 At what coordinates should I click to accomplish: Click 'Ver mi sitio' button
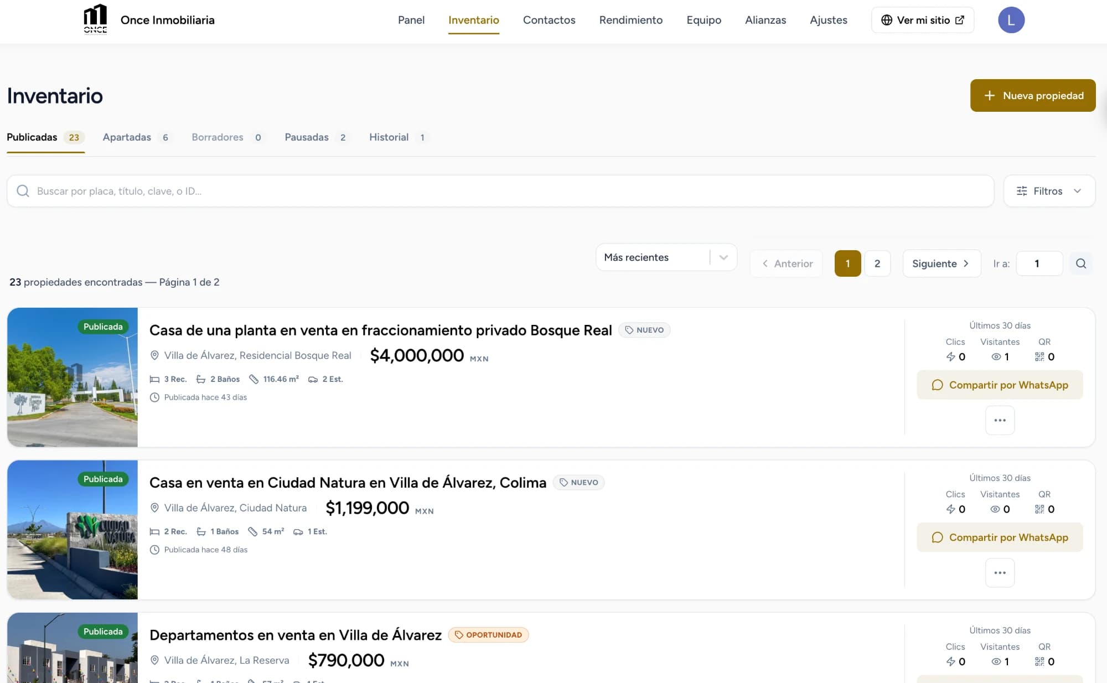click(x=922, y=20)
